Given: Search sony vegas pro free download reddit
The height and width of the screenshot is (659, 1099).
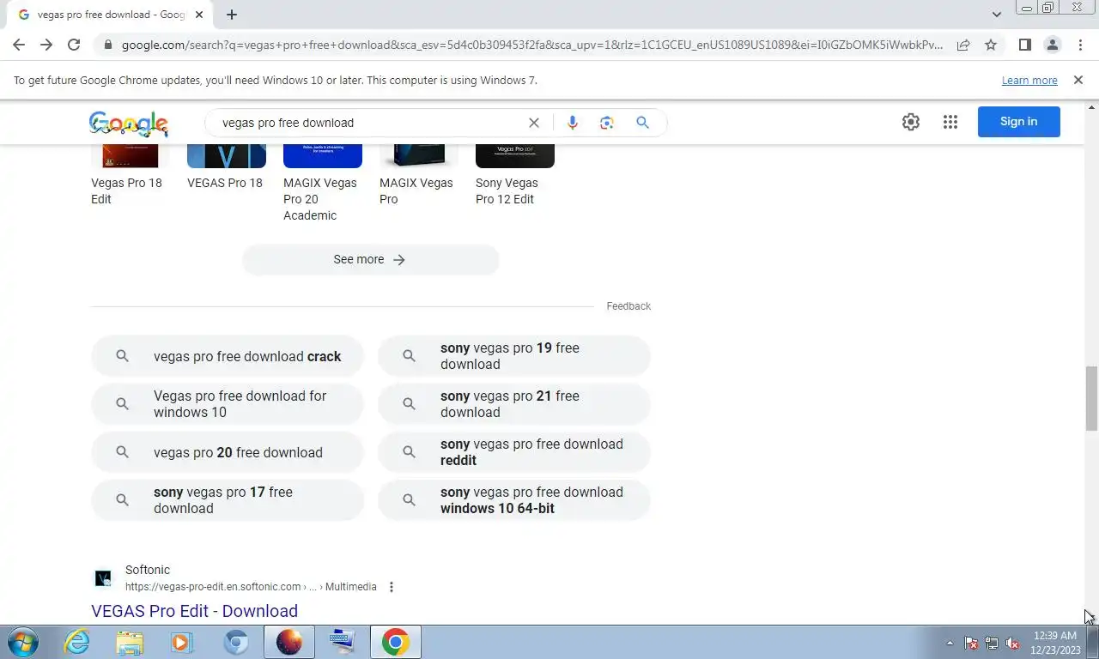Looking at the screenshot, I should (514, 452).
